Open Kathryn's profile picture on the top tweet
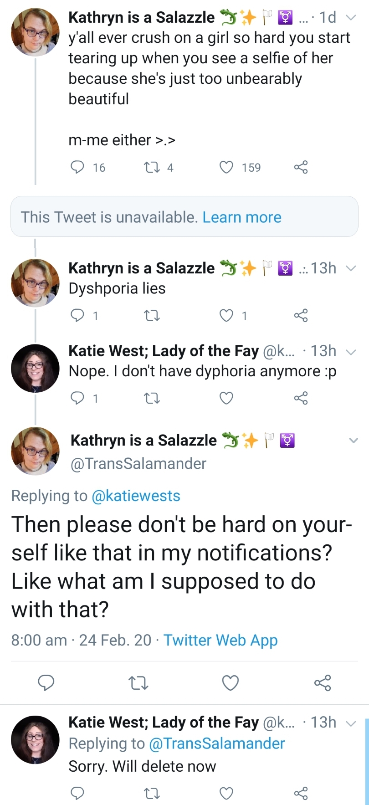Image resolution: width=369 pixels, height=805 pixels. click(x=35, y=32)
